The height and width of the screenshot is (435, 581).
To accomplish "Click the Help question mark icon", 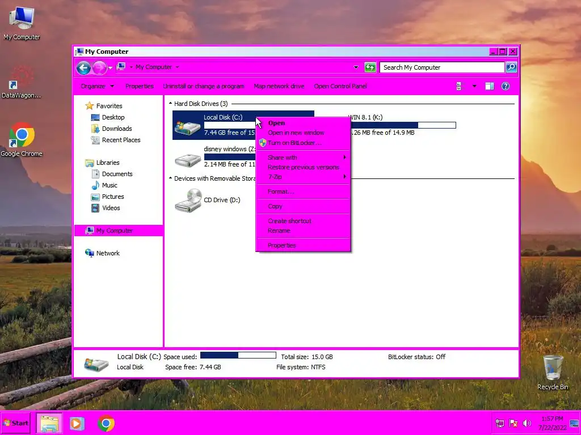I will pyautogui.click(x=505, y=86).
